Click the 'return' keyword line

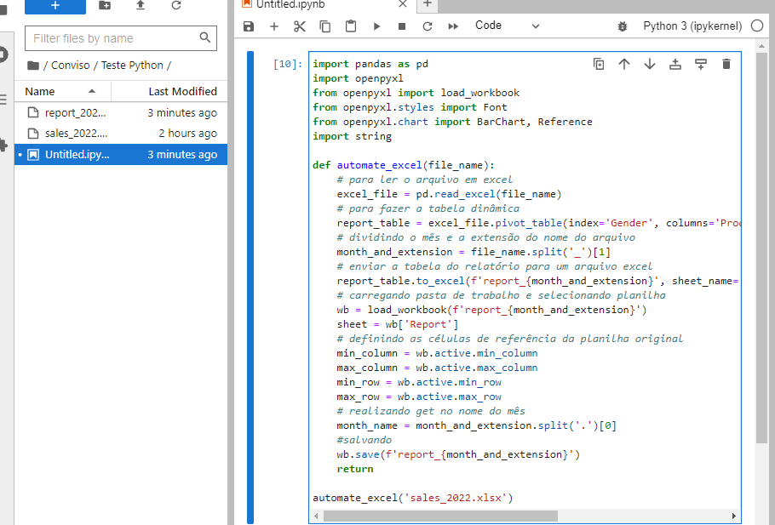tap(355, 469)
